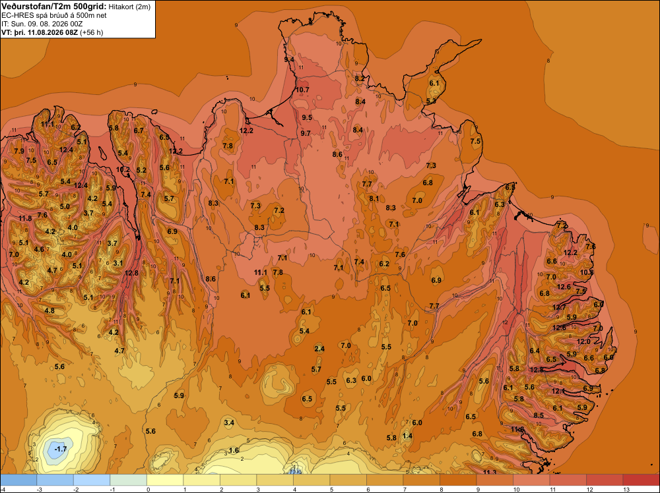Click the pale green legend swatch between -1 and 0

click(x=129, y=480)
